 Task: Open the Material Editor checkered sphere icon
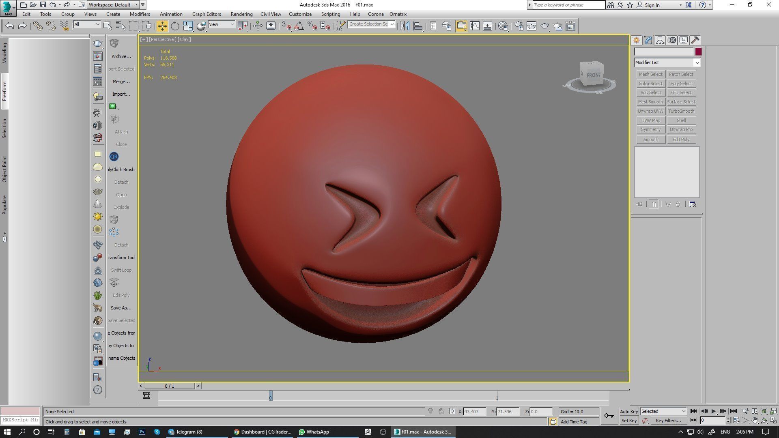[503, 26]
